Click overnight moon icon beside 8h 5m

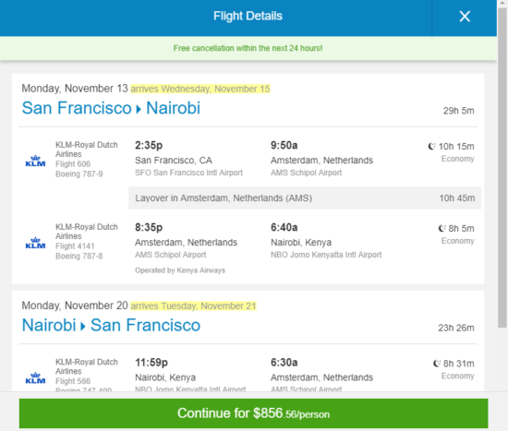(441, 229)
